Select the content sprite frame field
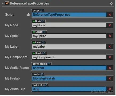This screenshot has width=116, height=96. point(69,68)
